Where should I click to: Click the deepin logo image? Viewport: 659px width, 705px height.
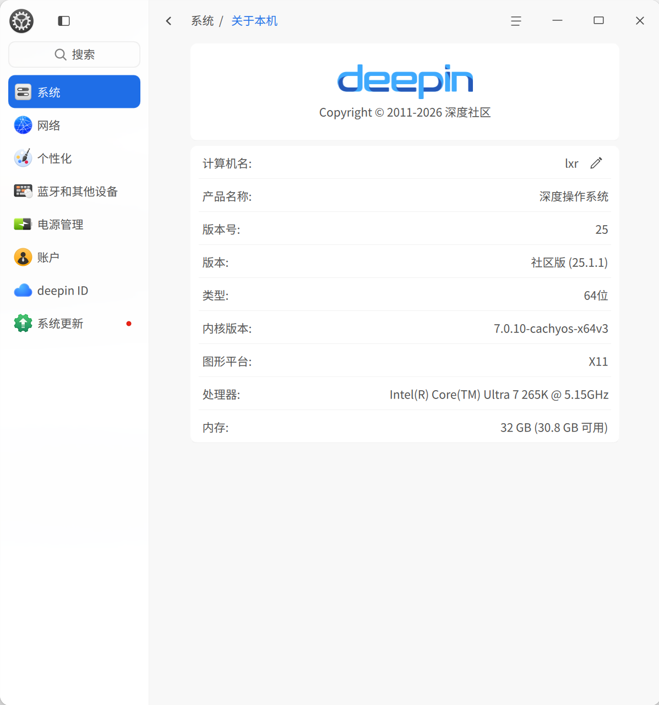tap(405, 80)
